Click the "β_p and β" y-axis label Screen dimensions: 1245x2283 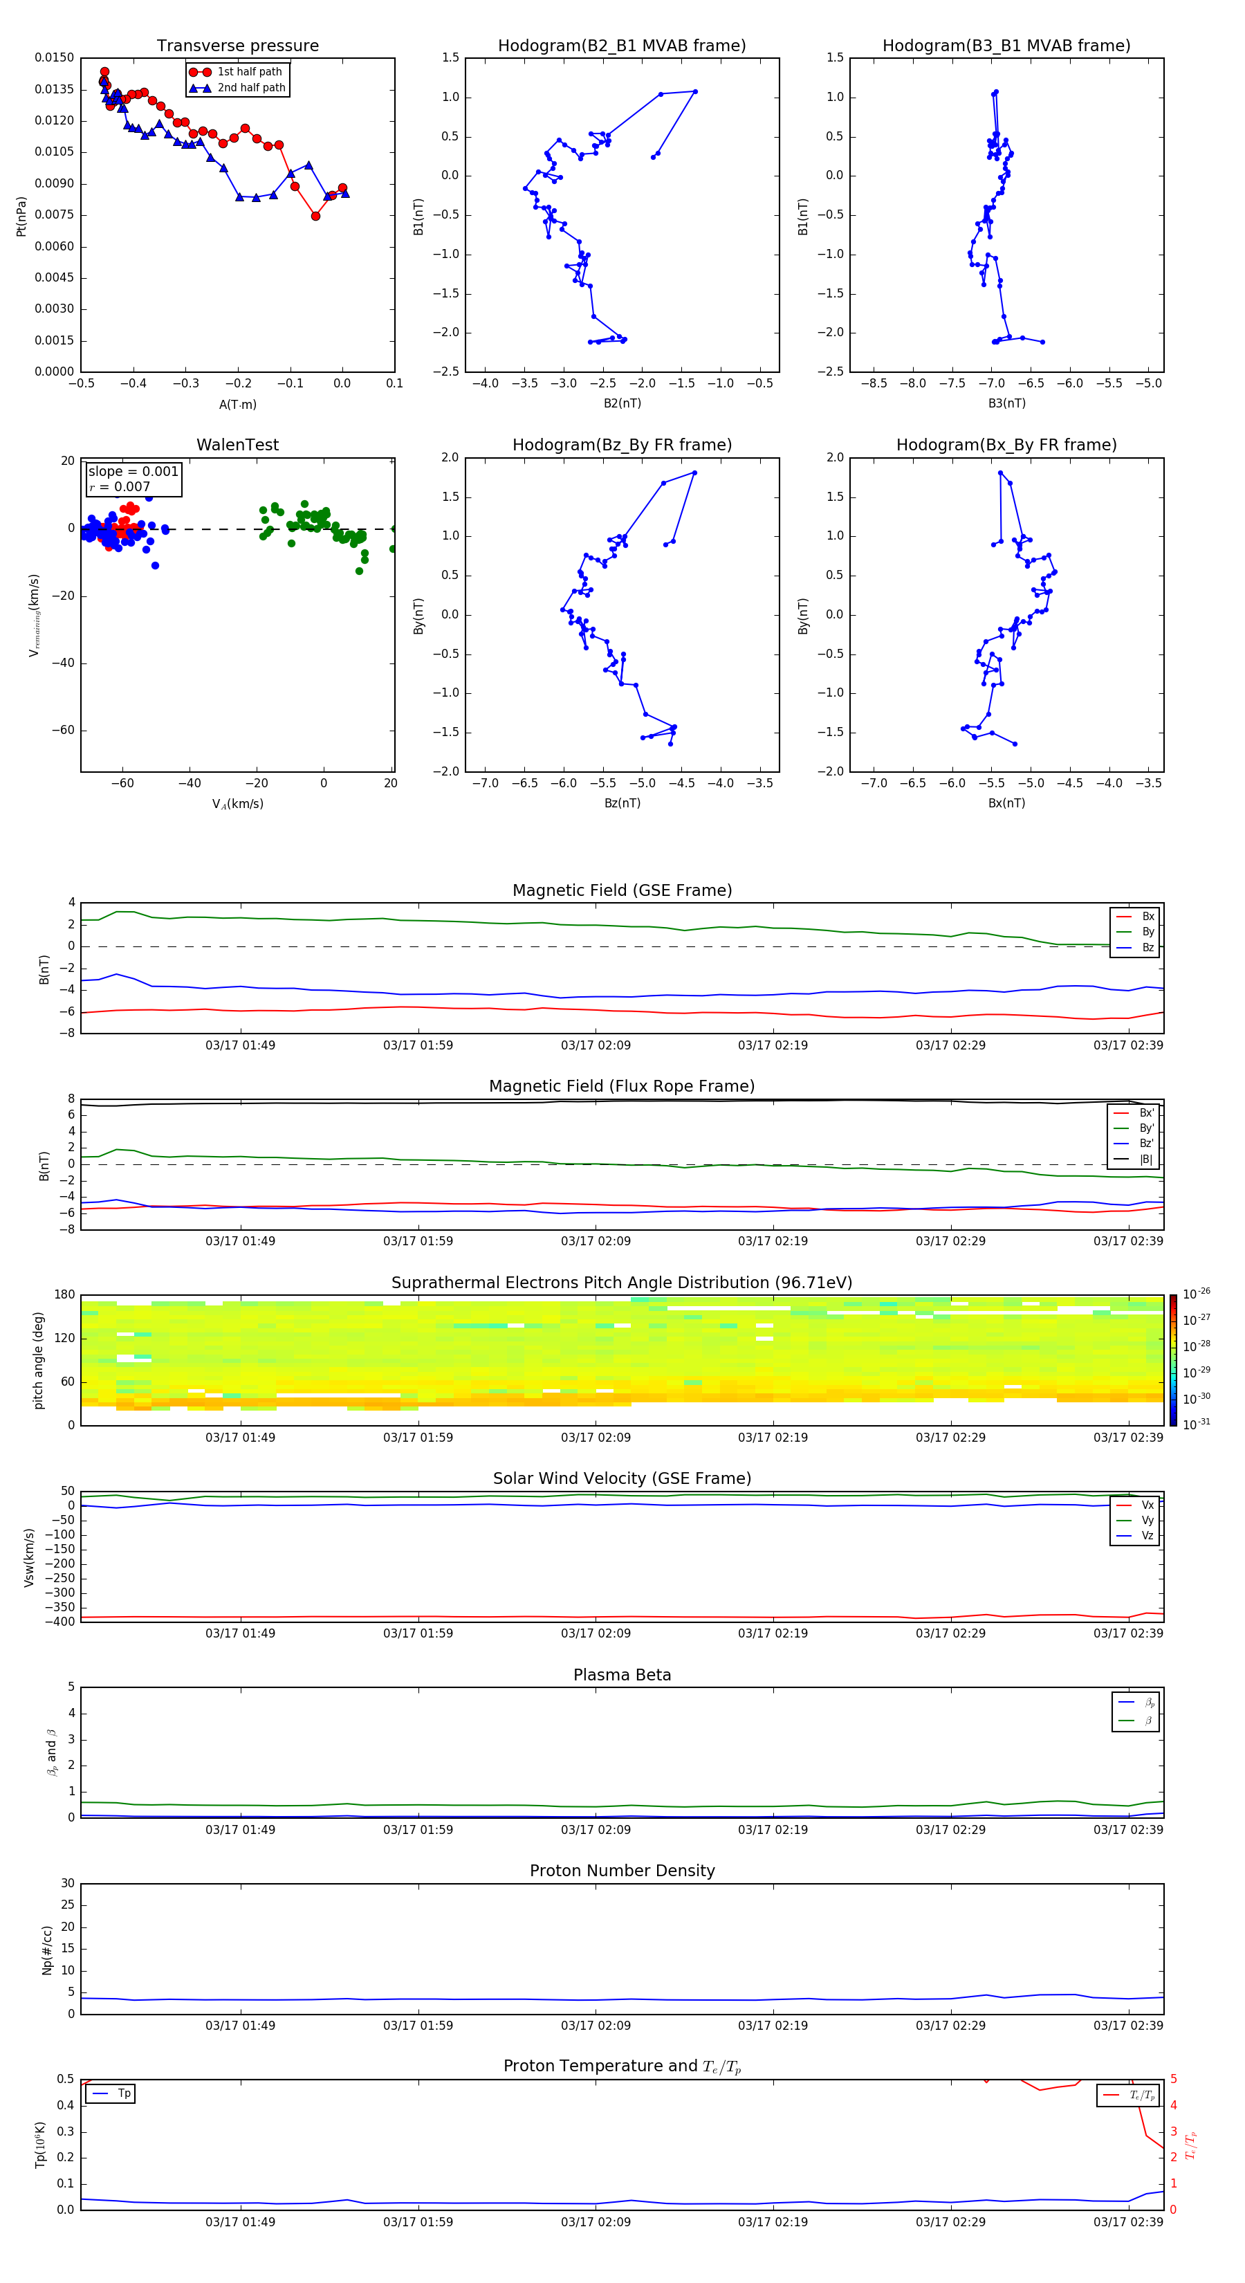[51, 1752]
